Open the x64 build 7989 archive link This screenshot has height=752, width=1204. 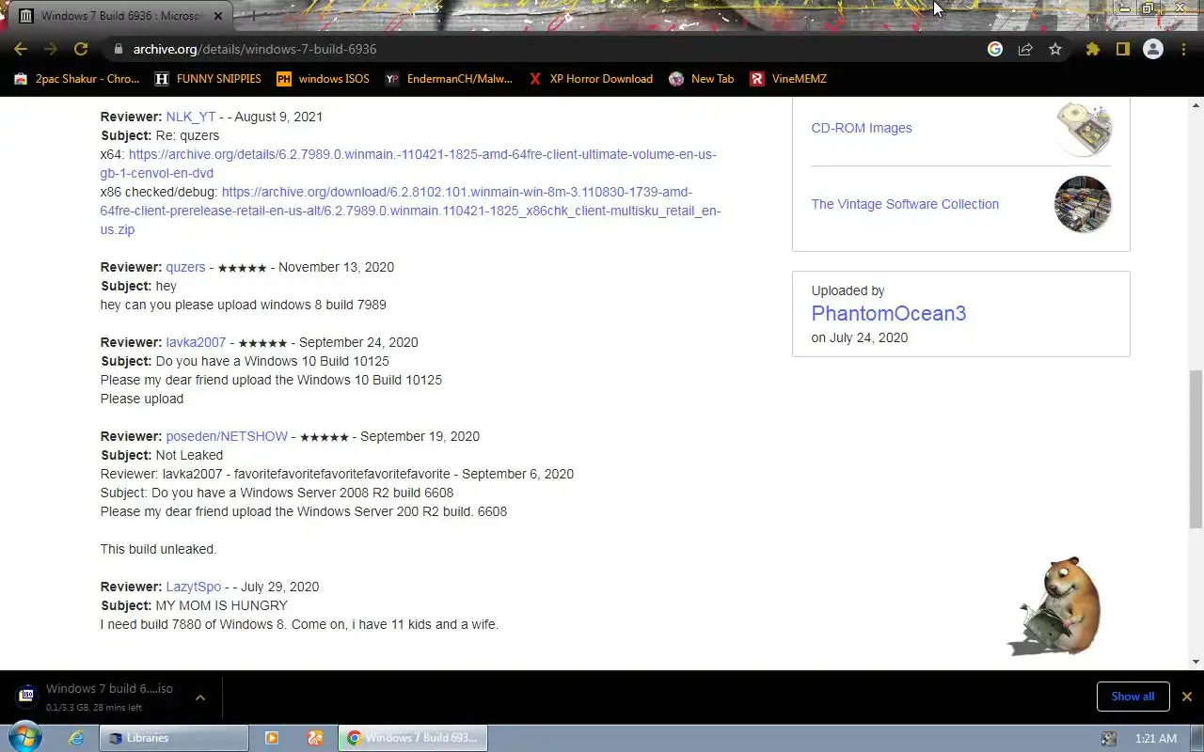coord(408,164)
